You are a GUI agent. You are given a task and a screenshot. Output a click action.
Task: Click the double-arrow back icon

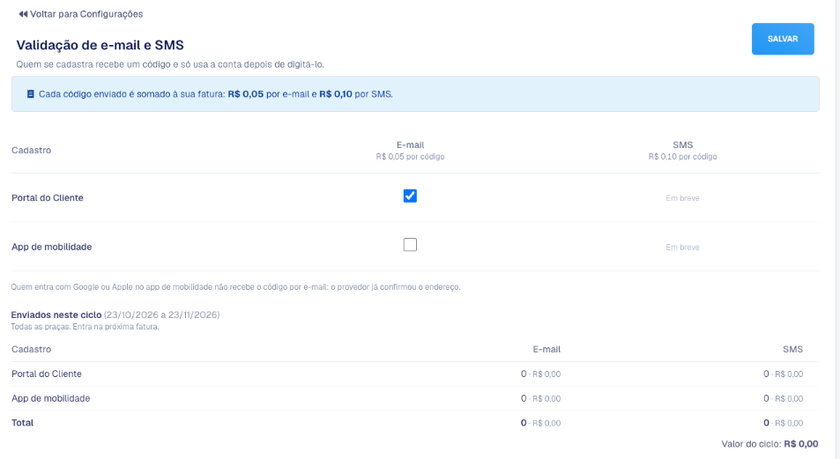coord(23,14)
